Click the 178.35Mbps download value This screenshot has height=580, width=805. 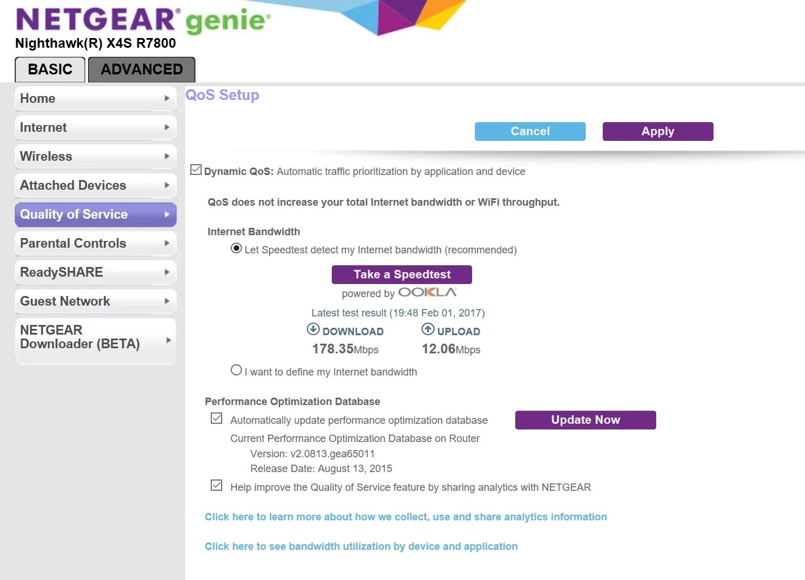pos(345,349)
